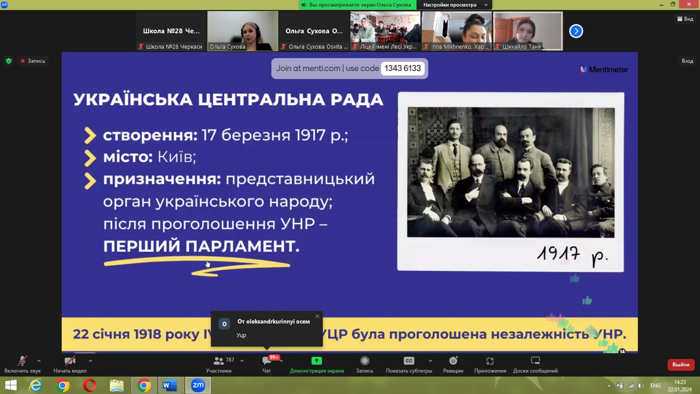
Task: Open the Apps panel
Action: (x=490, y=364)
